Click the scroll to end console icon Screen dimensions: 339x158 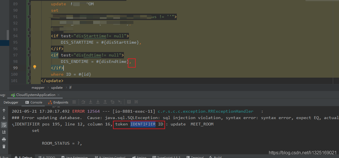pos(4,132)
